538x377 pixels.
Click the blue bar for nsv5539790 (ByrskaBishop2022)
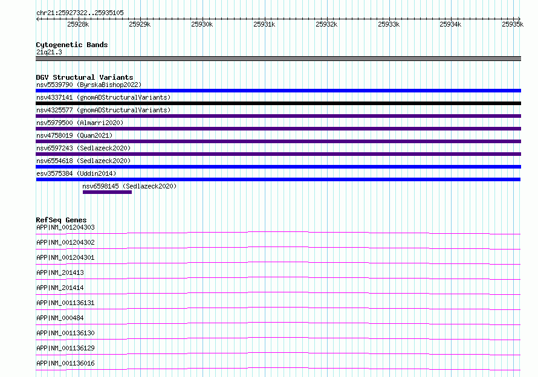tap(278, 91)
